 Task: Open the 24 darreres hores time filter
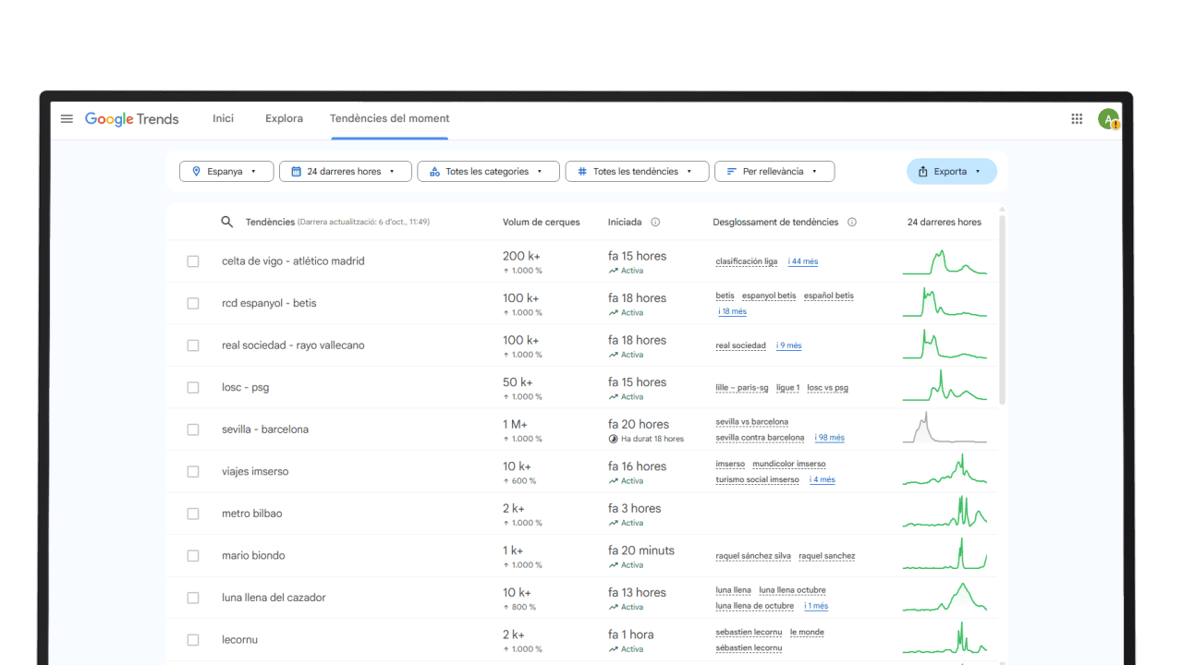pos(345,172)
